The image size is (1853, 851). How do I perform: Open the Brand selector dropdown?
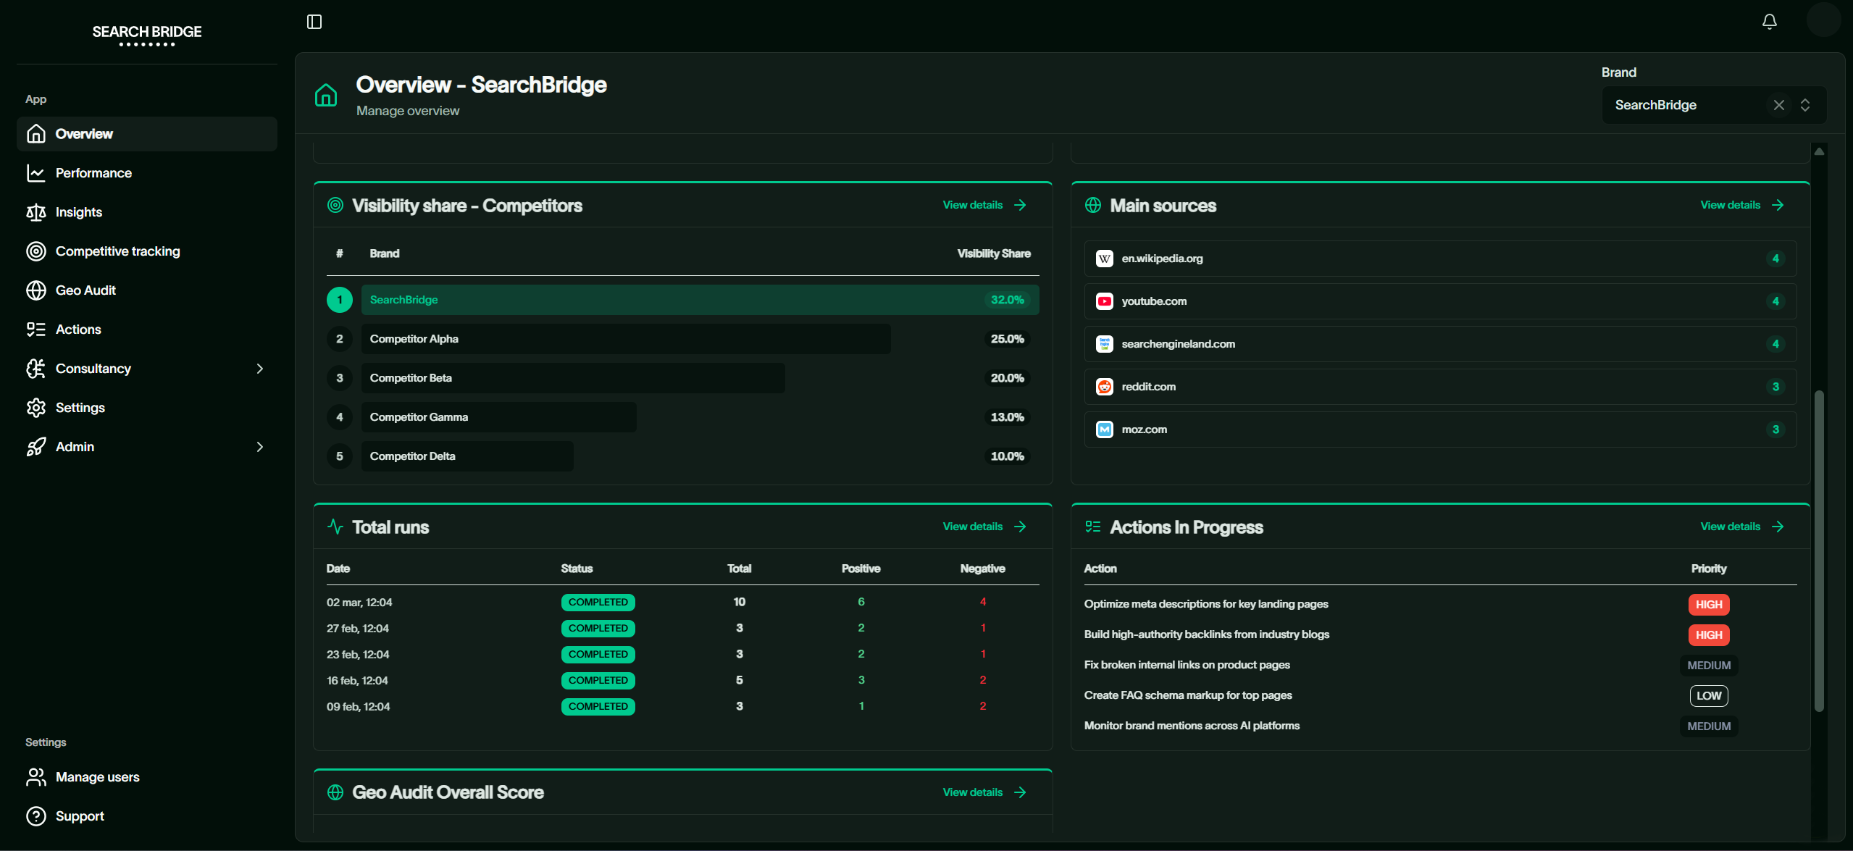point(1805,105)
